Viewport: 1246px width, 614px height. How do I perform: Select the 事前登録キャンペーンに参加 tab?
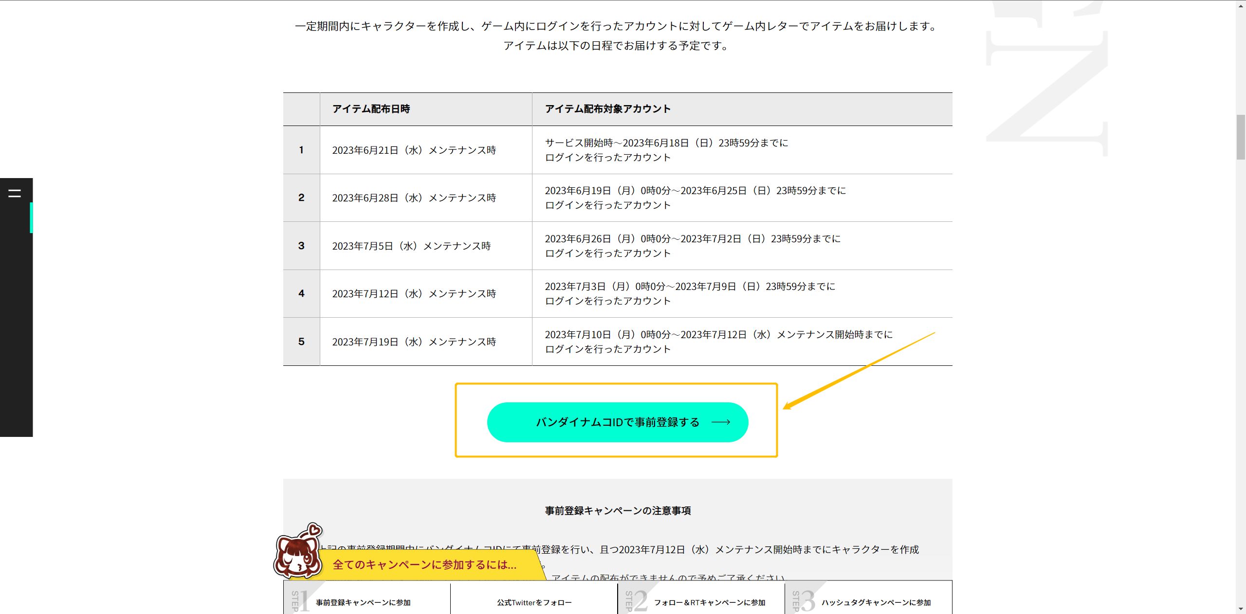click(363, 602)
